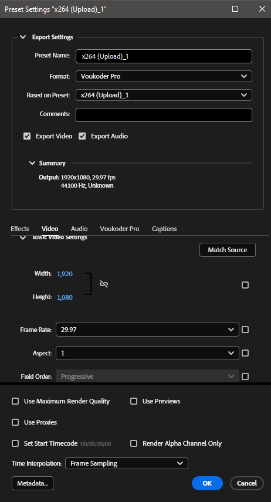
Task: Enable Set Start Timecode checkbox
Action: (15, 443)
